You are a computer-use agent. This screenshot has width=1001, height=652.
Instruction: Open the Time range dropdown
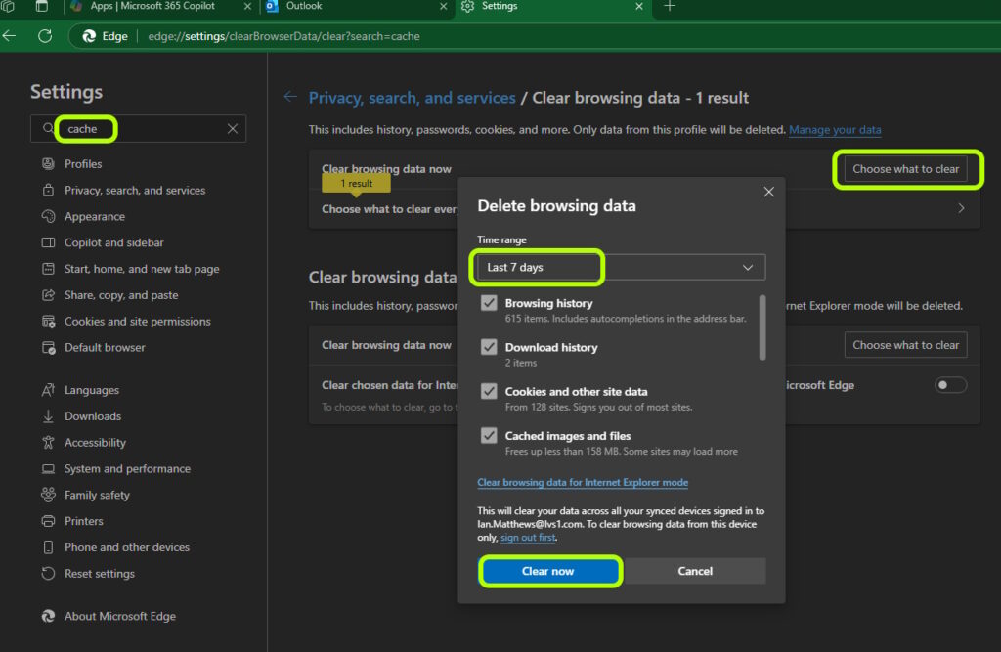click(x=621, y=267)
